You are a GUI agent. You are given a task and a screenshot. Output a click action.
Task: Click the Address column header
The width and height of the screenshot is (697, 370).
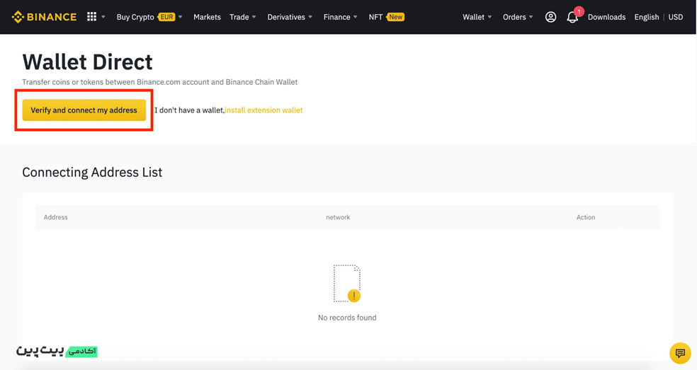tap(55, 217)
